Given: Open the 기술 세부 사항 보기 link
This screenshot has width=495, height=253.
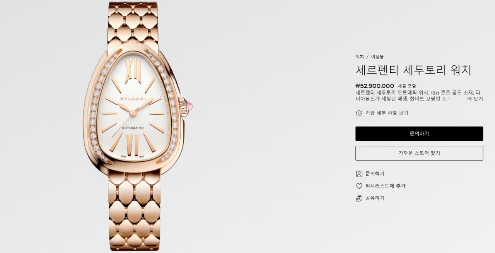Looking at the screenshot, I should pos(387,113).
